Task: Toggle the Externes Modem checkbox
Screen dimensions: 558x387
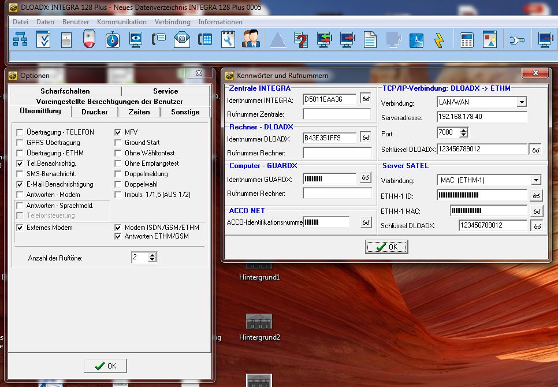Action: (x=20, y=228)
